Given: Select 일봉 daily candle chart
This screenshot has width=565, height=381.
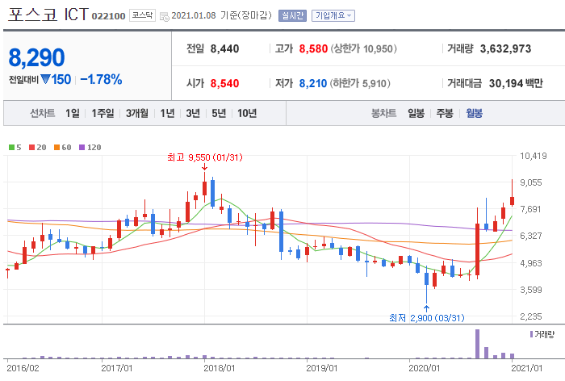Looking at the screenshot, I should coord(416,113).
